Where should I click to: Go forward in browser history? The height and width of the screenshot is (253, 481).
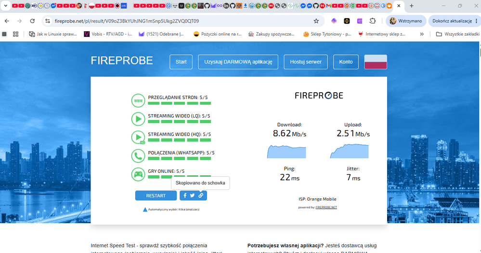[19, 21]
